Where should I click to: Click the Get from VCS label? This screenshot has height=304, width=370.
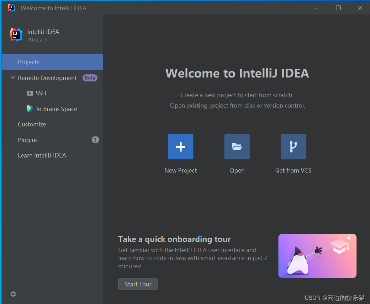pos(293,170)
